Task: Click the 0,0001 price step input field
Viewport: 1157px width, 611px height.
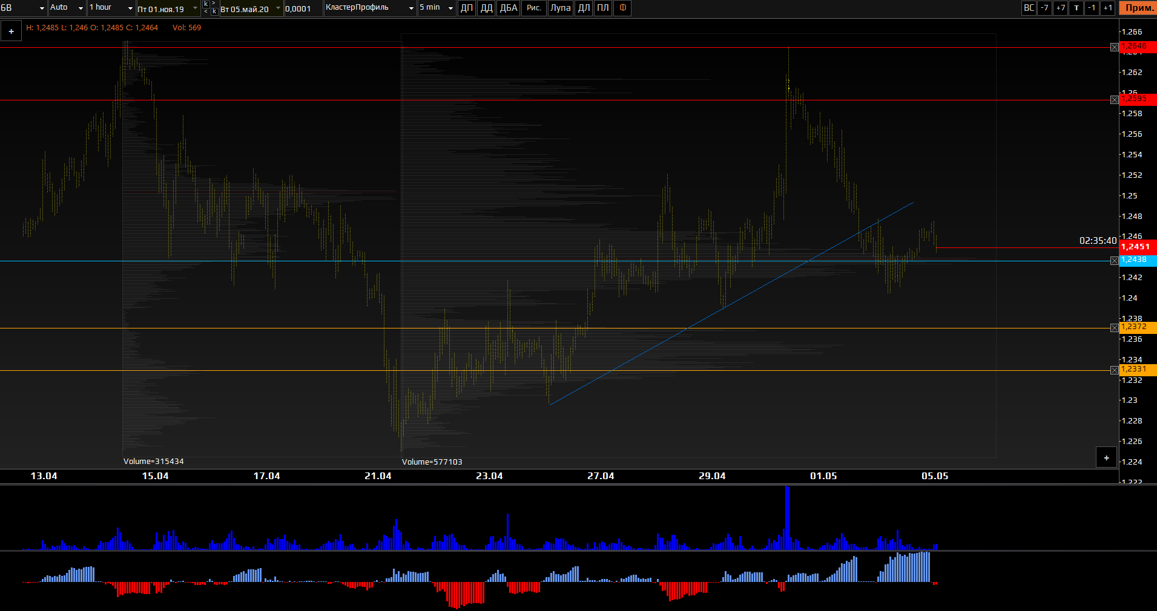Action: (303, 8)
